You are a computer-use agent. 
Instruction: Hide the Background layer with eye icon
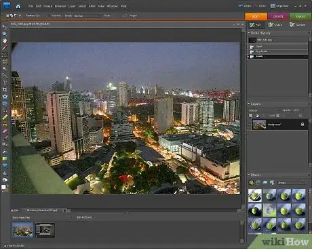[x=249, y=124]
